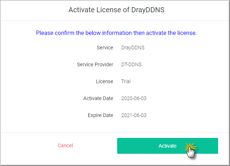Click the 2020-06-03 activation date value

[134, 98]
